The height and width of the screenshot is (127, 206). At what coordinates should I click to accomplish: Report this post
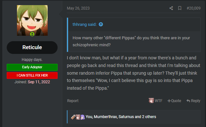pyautogui.click(x=73, y=101)
